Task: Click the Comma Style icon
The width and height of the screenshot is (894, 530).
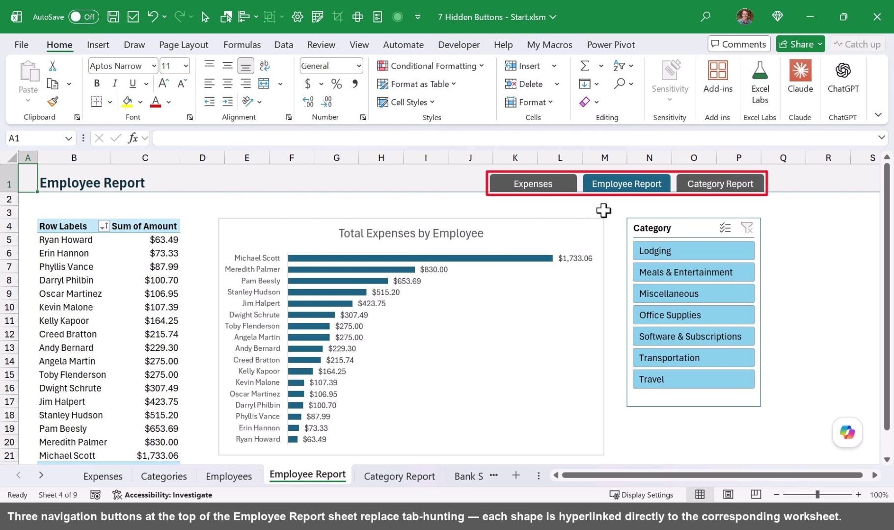Action: tap(355, 84)
